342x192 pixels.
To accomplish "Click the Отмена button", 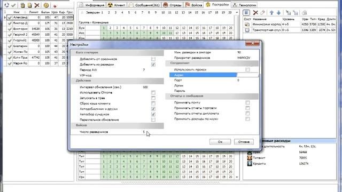I will tap(244, 142).
